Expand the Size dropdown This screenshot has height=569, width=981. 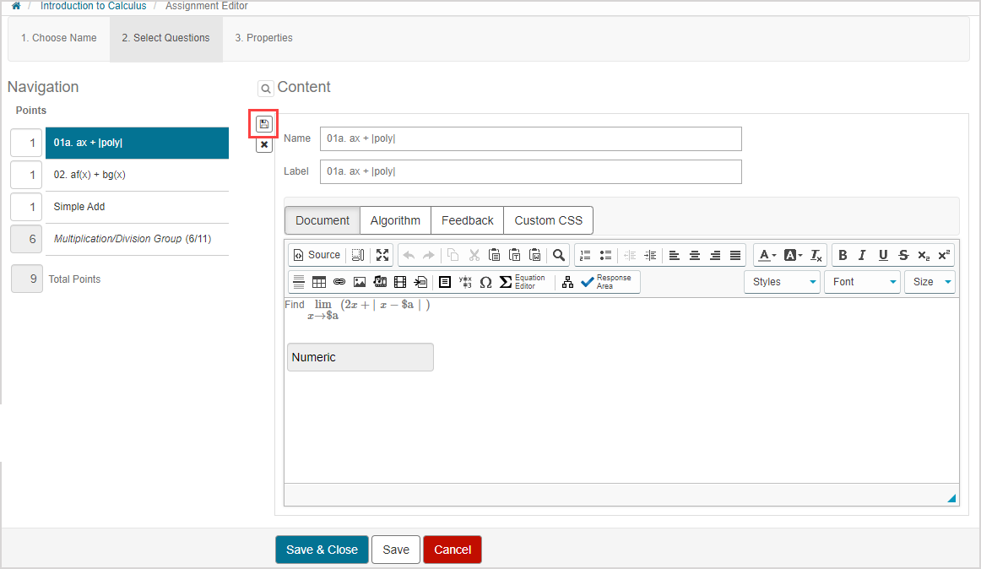point(930,282)
